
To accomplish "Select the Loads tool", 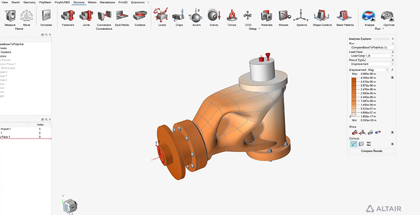I will click(162, 16).
